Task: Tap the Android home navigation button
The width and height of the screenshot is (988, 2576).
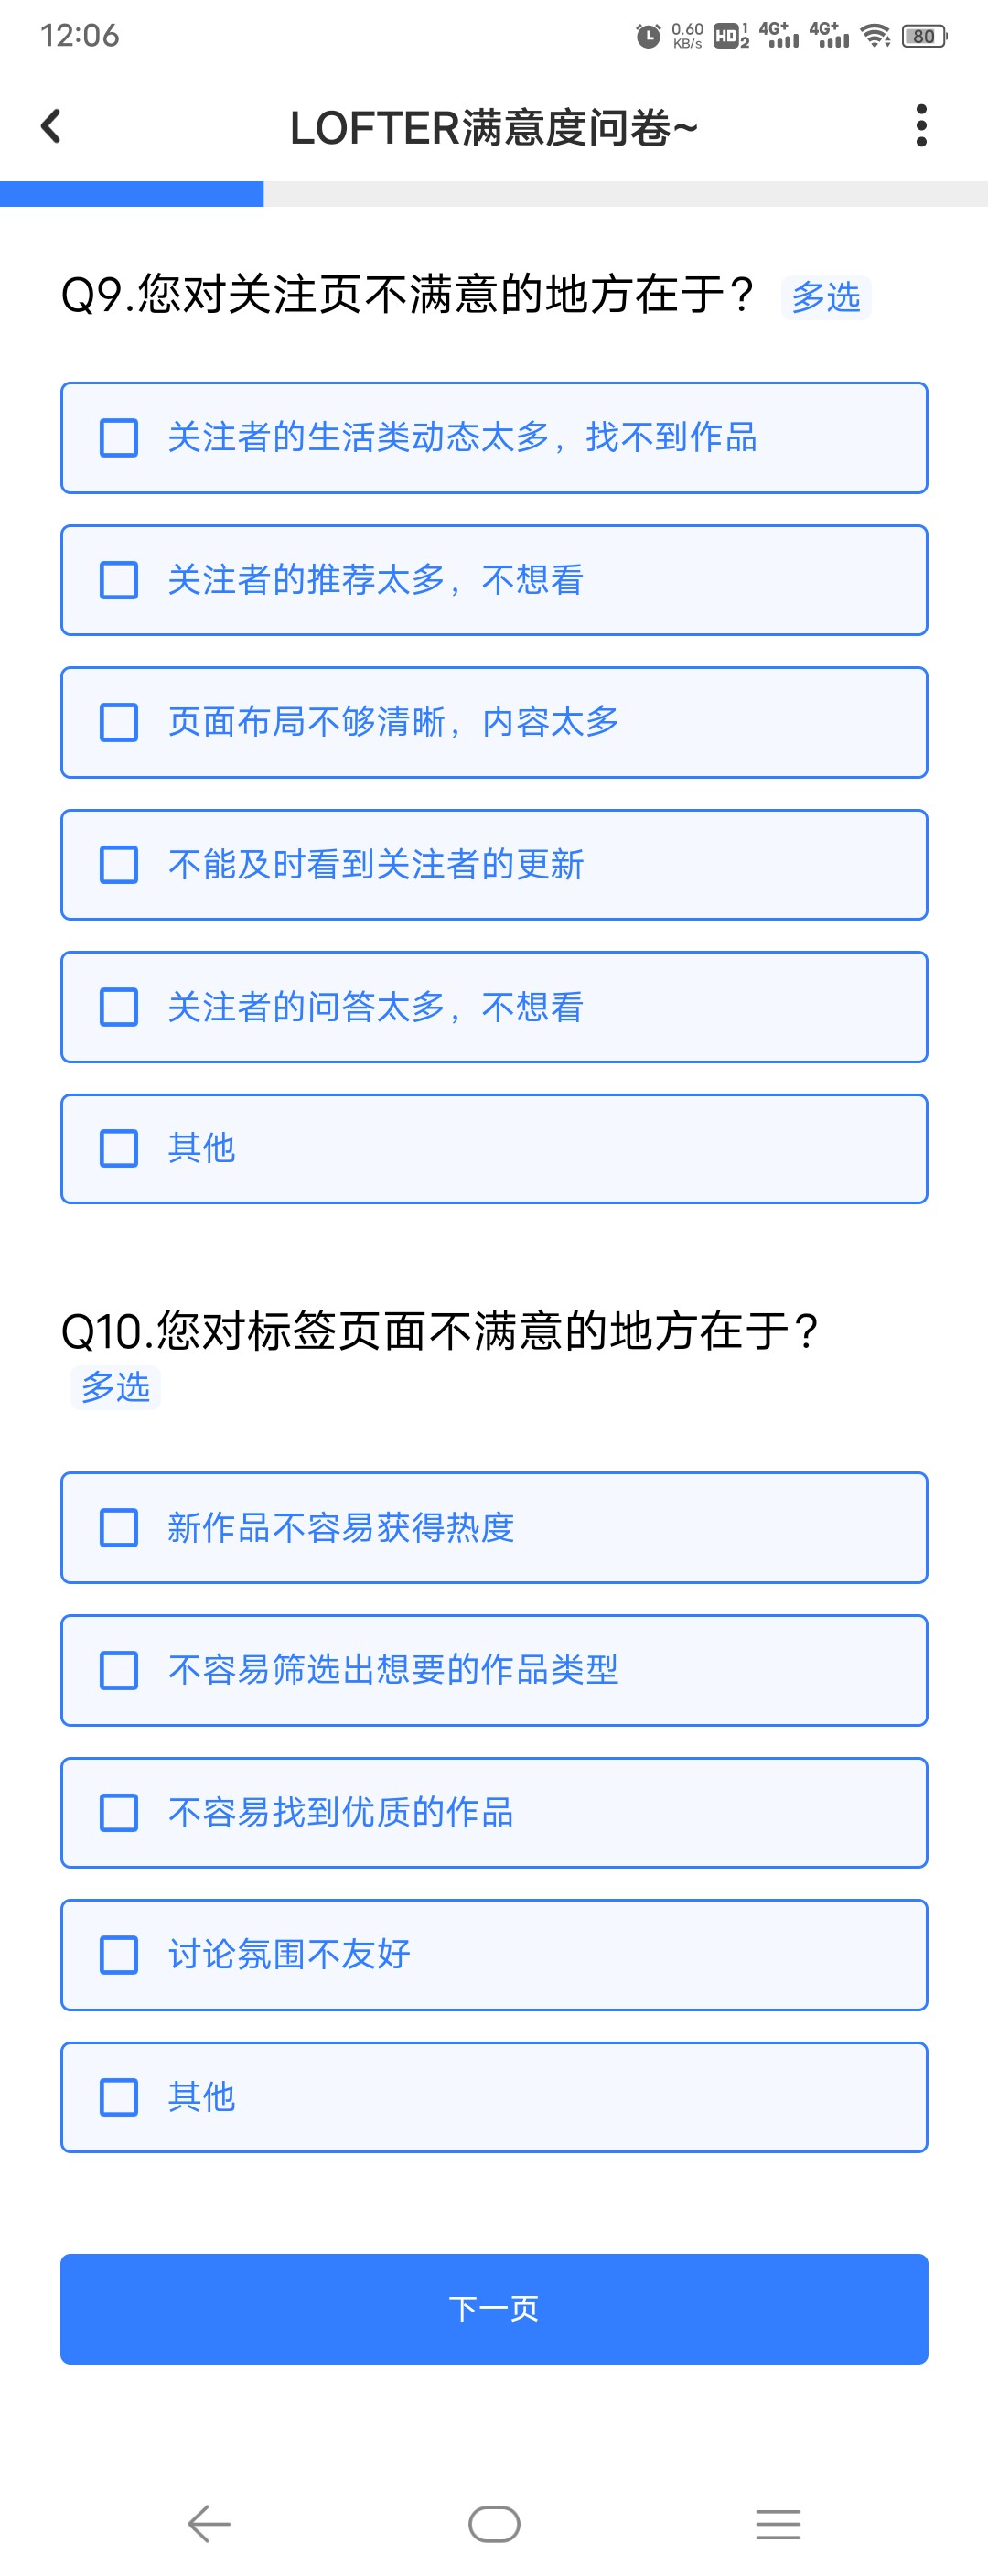Action: (494, 2523)
